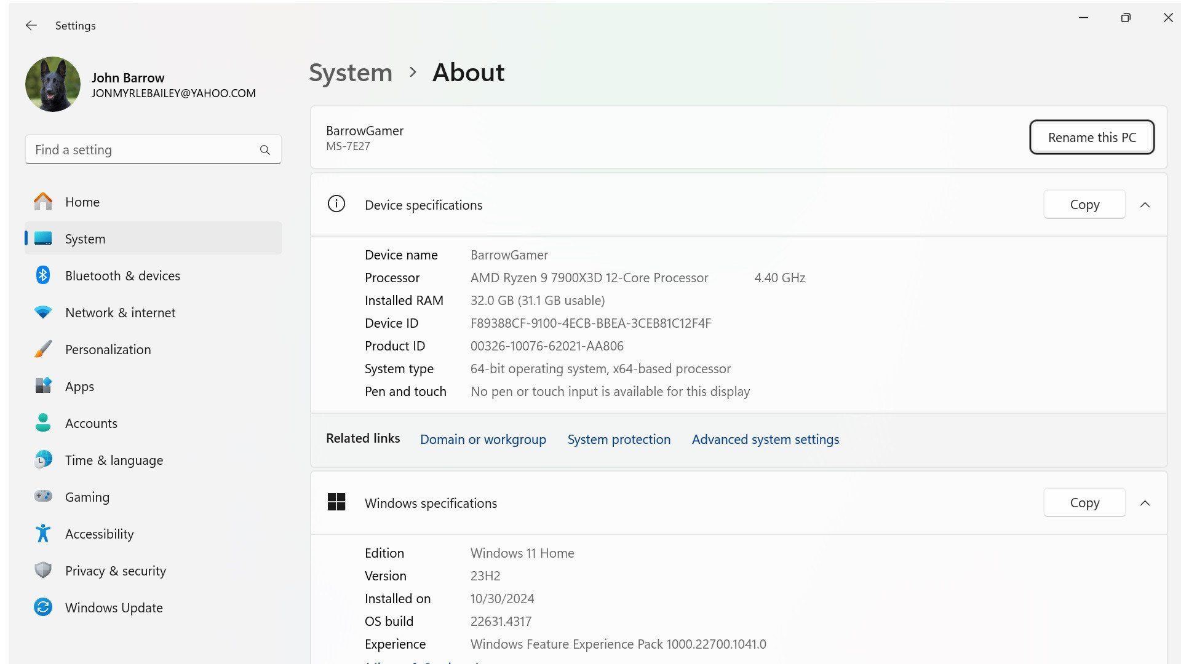1181x664 pixels.
Task: Click the Accounts person icon
Action: pyautogui.click(x=43, y=423)
